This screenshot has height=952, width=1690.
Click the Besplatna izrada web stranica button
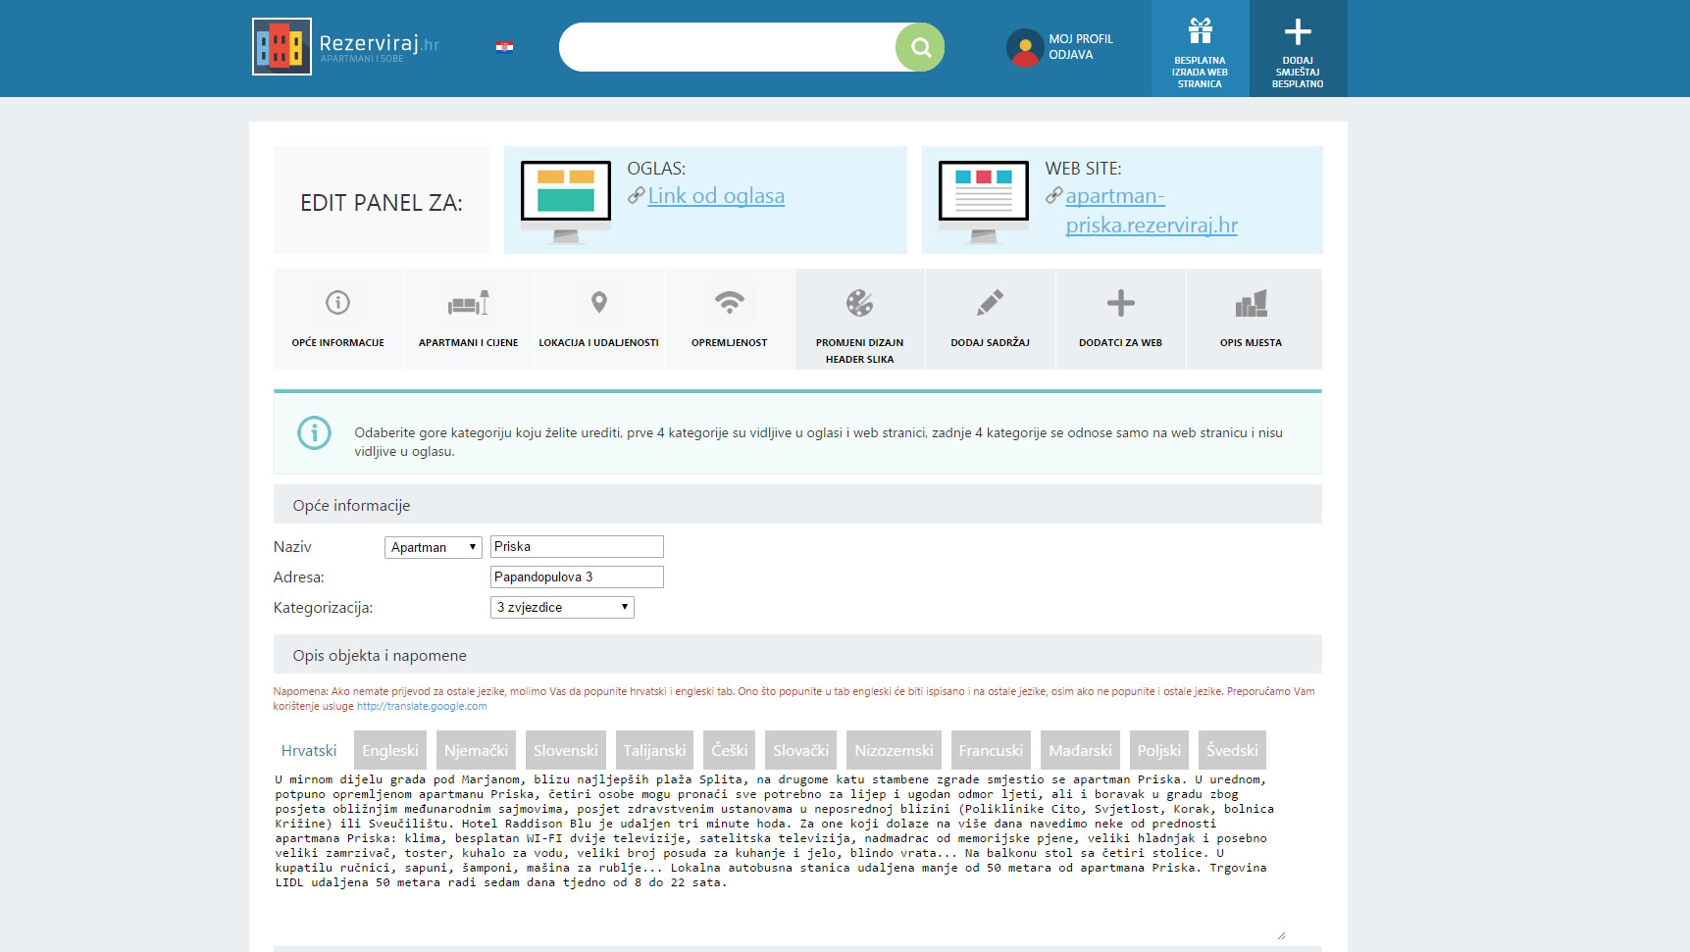pos(1200,49)
